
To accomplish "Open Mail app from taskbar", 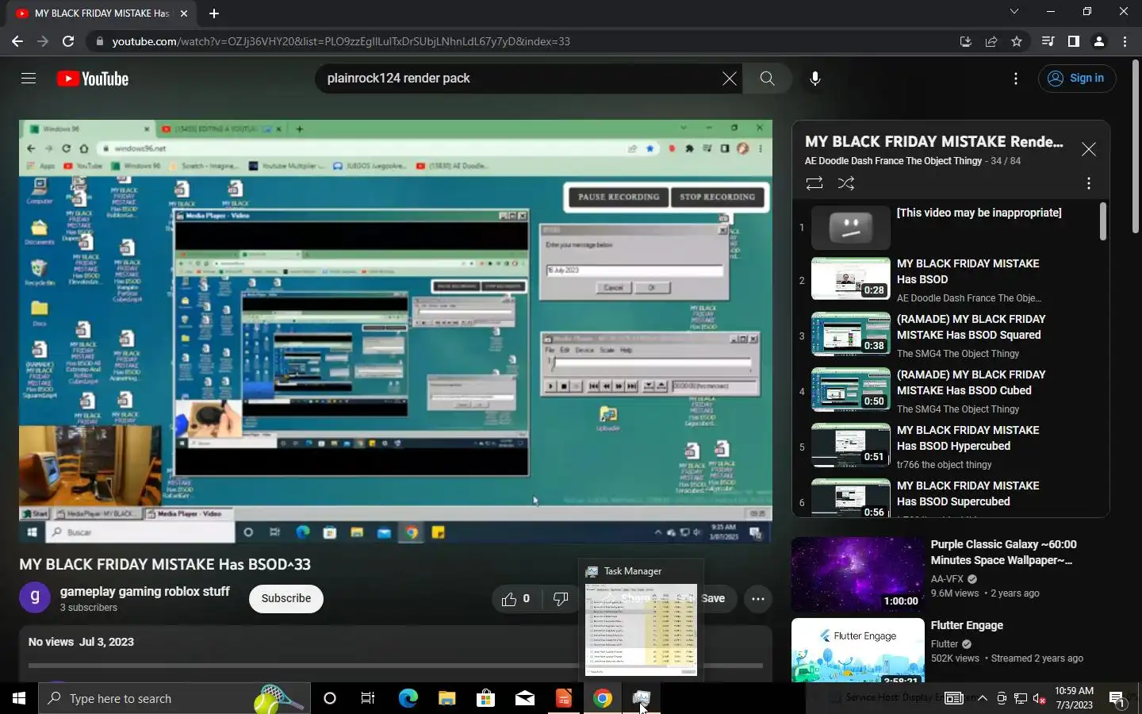I will tap(525, 698).
